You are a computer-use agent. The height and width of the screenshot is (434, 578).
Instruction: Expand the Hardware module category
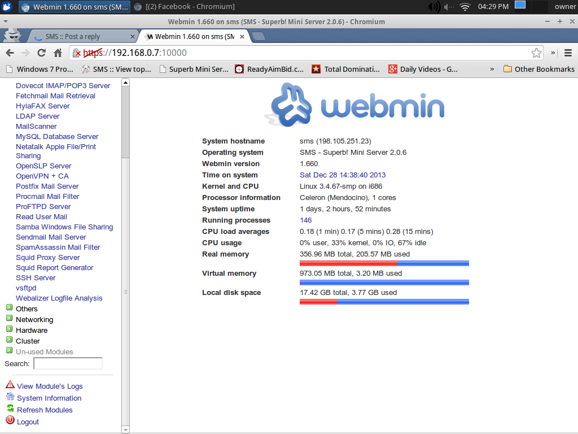(9, 329)
